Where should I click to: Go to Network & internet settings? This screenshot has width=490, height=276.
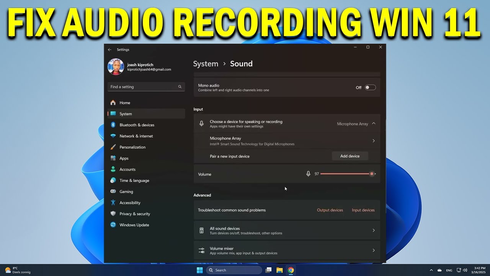[146, 136]
